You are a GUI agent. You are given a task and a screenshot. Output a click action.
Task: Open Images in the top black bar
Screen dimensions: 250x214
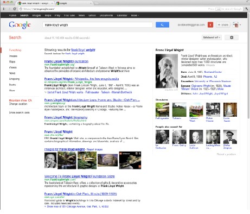(36, 15)
